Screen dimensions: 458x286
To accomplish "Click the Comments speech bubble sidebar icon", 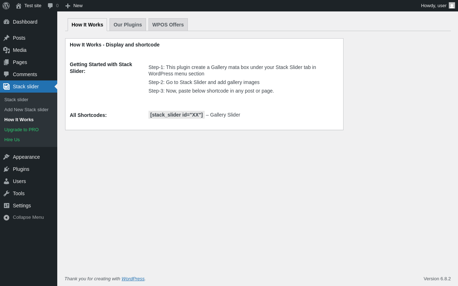I will tap(6, 74).
